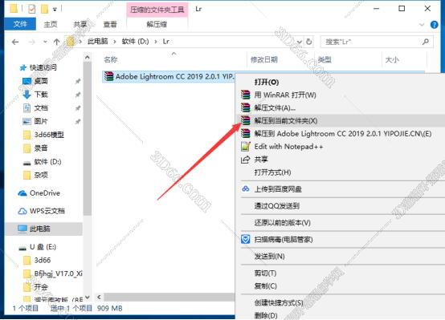Select the 录音 folder in sidebar

35,148
